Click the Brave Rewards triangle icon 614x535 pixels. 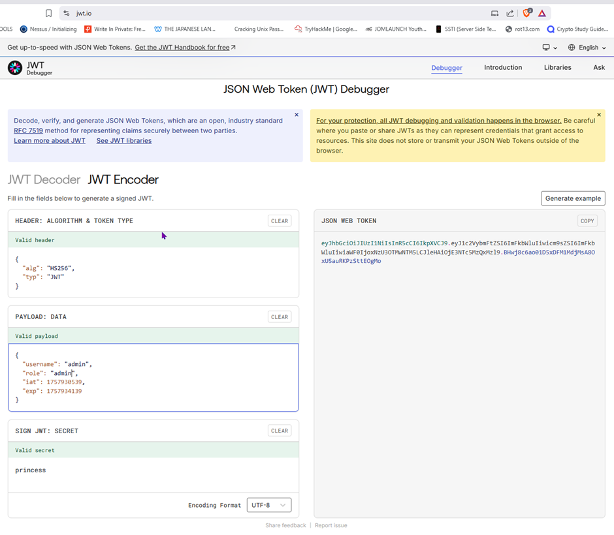542,13
